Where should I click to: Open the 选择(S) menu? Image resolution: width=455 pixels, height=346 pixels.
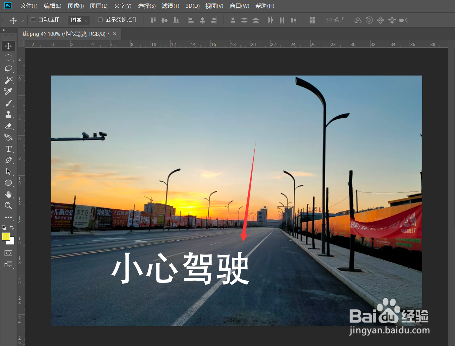click(147, 6)
